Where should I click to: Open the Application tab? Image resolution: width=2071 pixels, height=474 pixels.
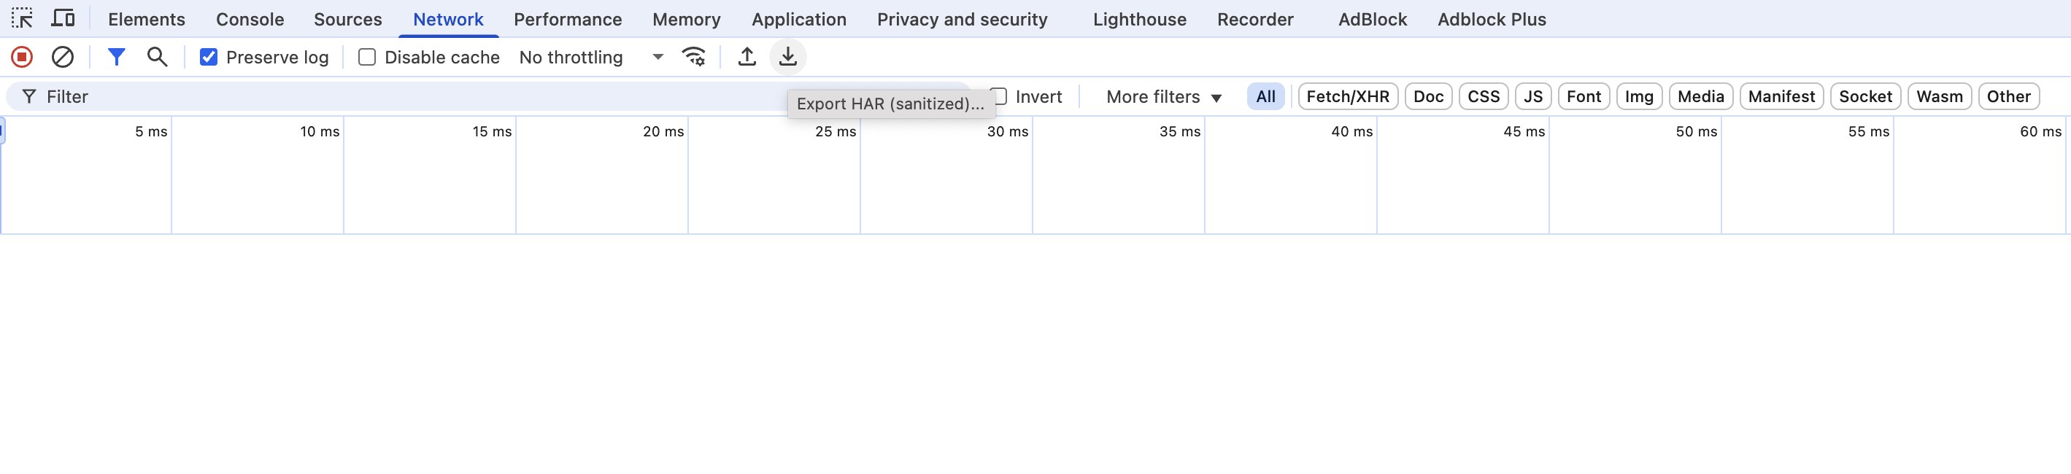[x=798, y=19]
